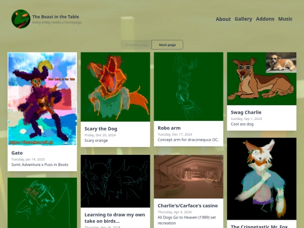The width and height of the screenshot is (304, 228).
Task: Click the green beast site logo avatar
Action: coord(21,19)
